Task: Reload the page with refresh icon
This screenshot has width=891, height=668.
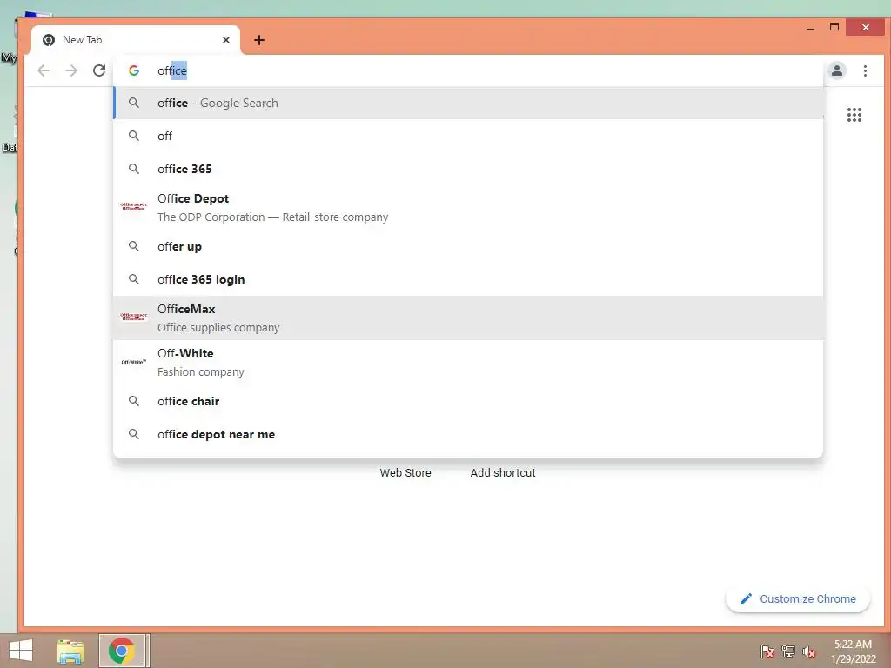Action: [x=99, y=70]
